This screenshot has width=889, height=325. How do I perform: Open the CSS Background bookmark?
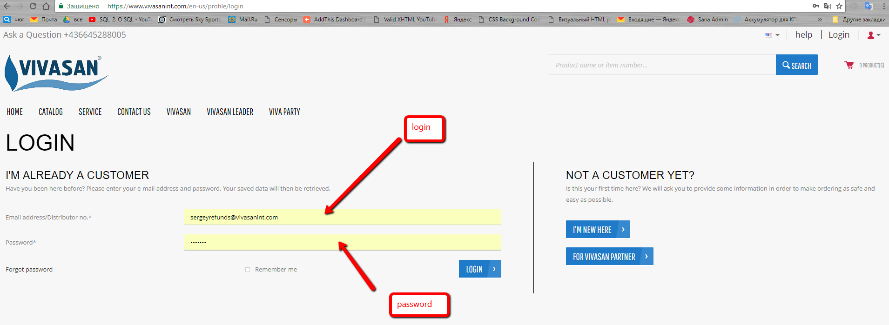[510, 20]
